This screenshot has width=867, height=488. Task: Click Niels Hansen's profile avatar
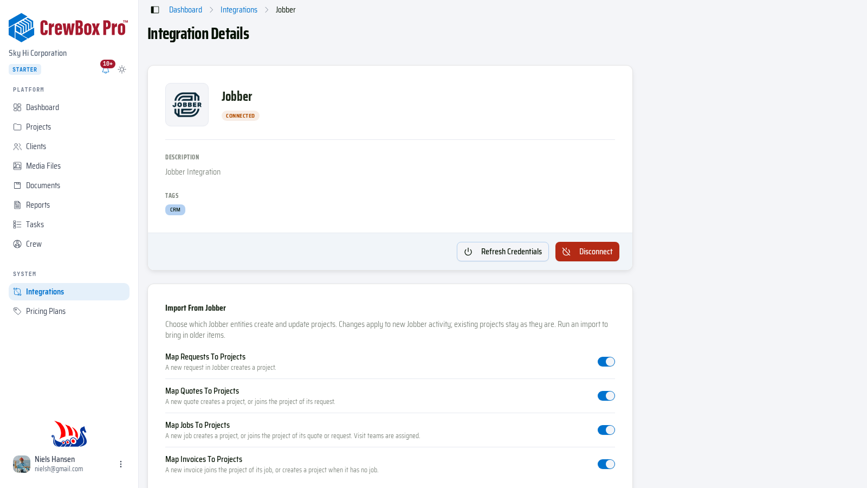tap(22, 464)
